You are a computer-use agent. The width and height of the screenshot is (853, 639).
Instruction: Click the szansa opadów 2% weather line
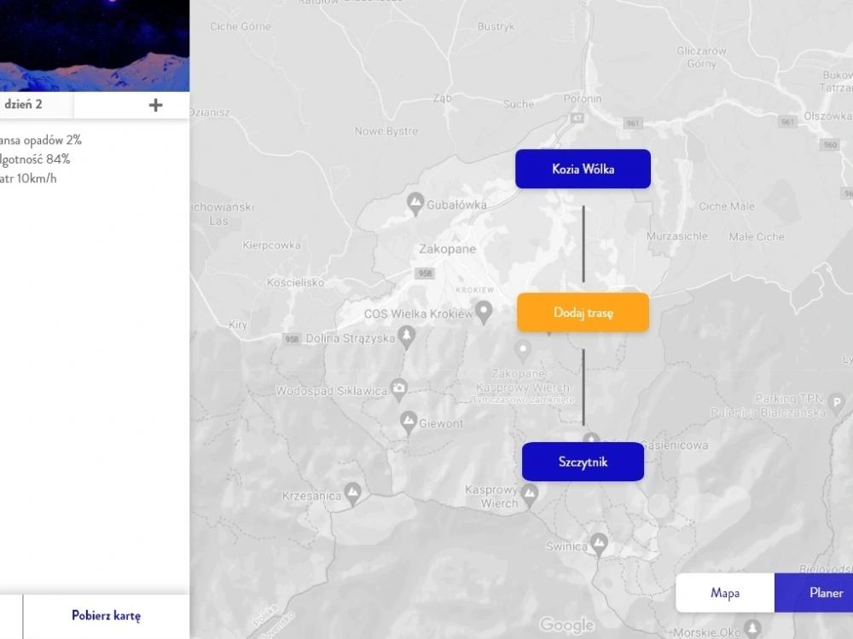click(41, 141)
